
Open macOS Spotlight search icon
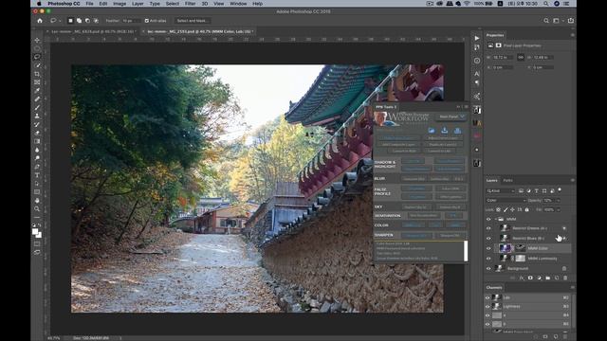546,4
